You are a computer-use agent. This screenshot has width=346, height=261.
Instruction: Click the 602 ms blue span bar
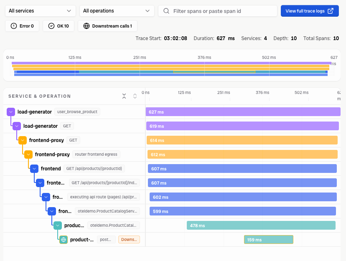click(243, 197)
